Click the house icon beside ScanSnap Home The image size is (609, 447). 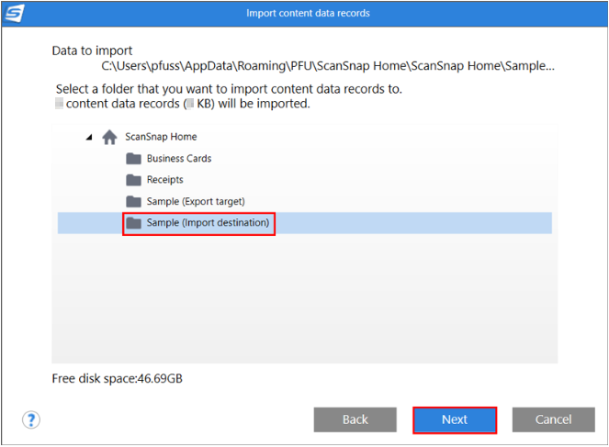point(109,137)
